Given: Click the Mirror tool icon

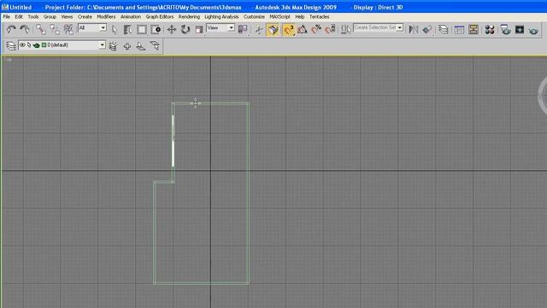Looking at the screenshot, I should coord(414,29).
